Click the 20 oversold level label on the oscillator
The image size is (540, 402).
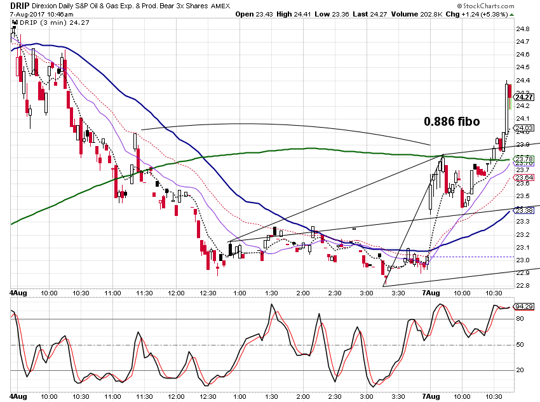520,370
